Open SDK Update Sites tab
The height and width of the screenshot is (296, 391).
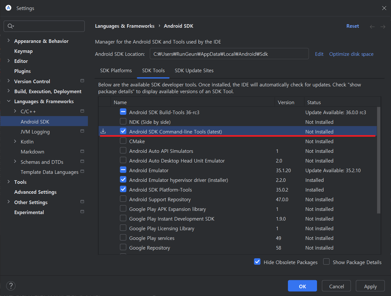(194, 70)
